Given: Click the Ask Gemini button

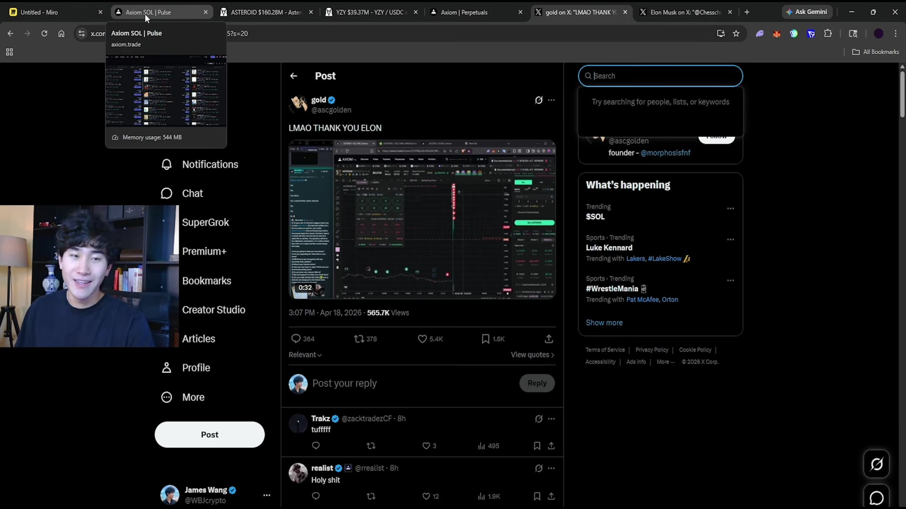Looking at the screenshot, I should click(x=807, y=12).
